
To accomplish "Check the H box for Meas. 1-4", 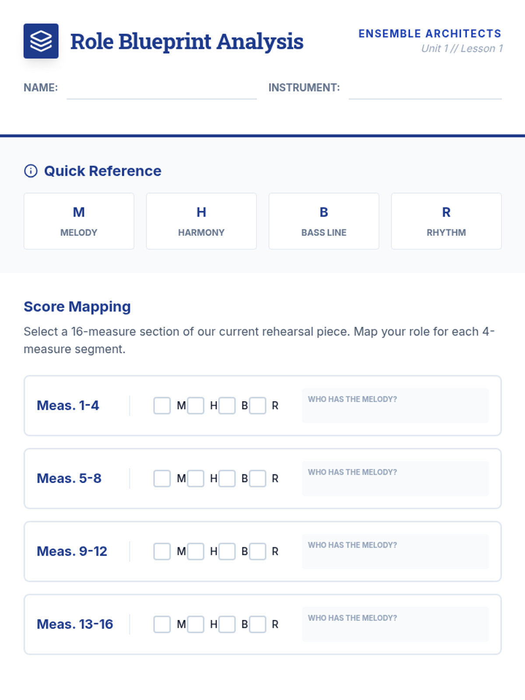I will coord(196,406).
